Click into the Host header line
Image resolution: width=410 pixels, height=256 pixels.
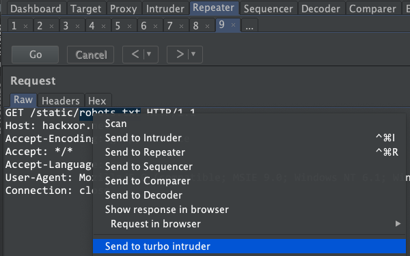(x=49, y=126)
